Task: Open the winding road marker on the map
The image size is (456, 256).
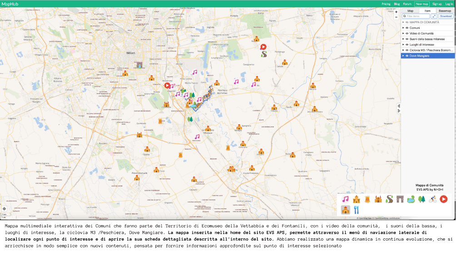Action: click(x=264, y=54)
